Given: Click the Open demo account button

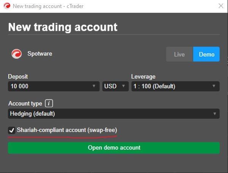Looking at the screenshot, I should (114, 148).
